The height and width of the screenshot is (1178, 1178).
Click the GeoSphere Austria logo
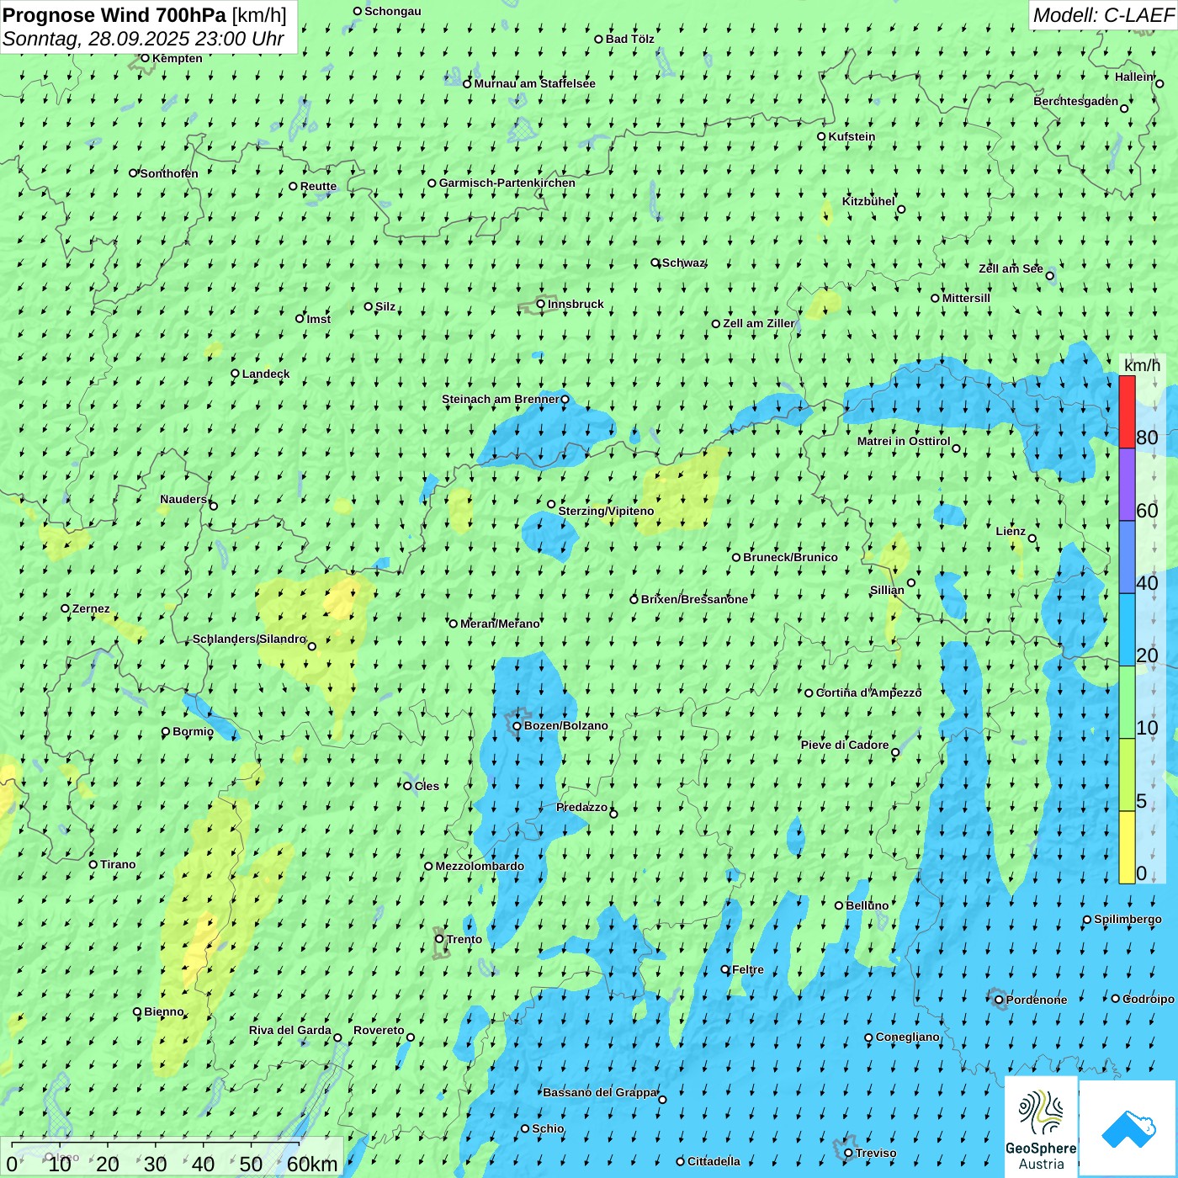click(x=1041, y=1128)
